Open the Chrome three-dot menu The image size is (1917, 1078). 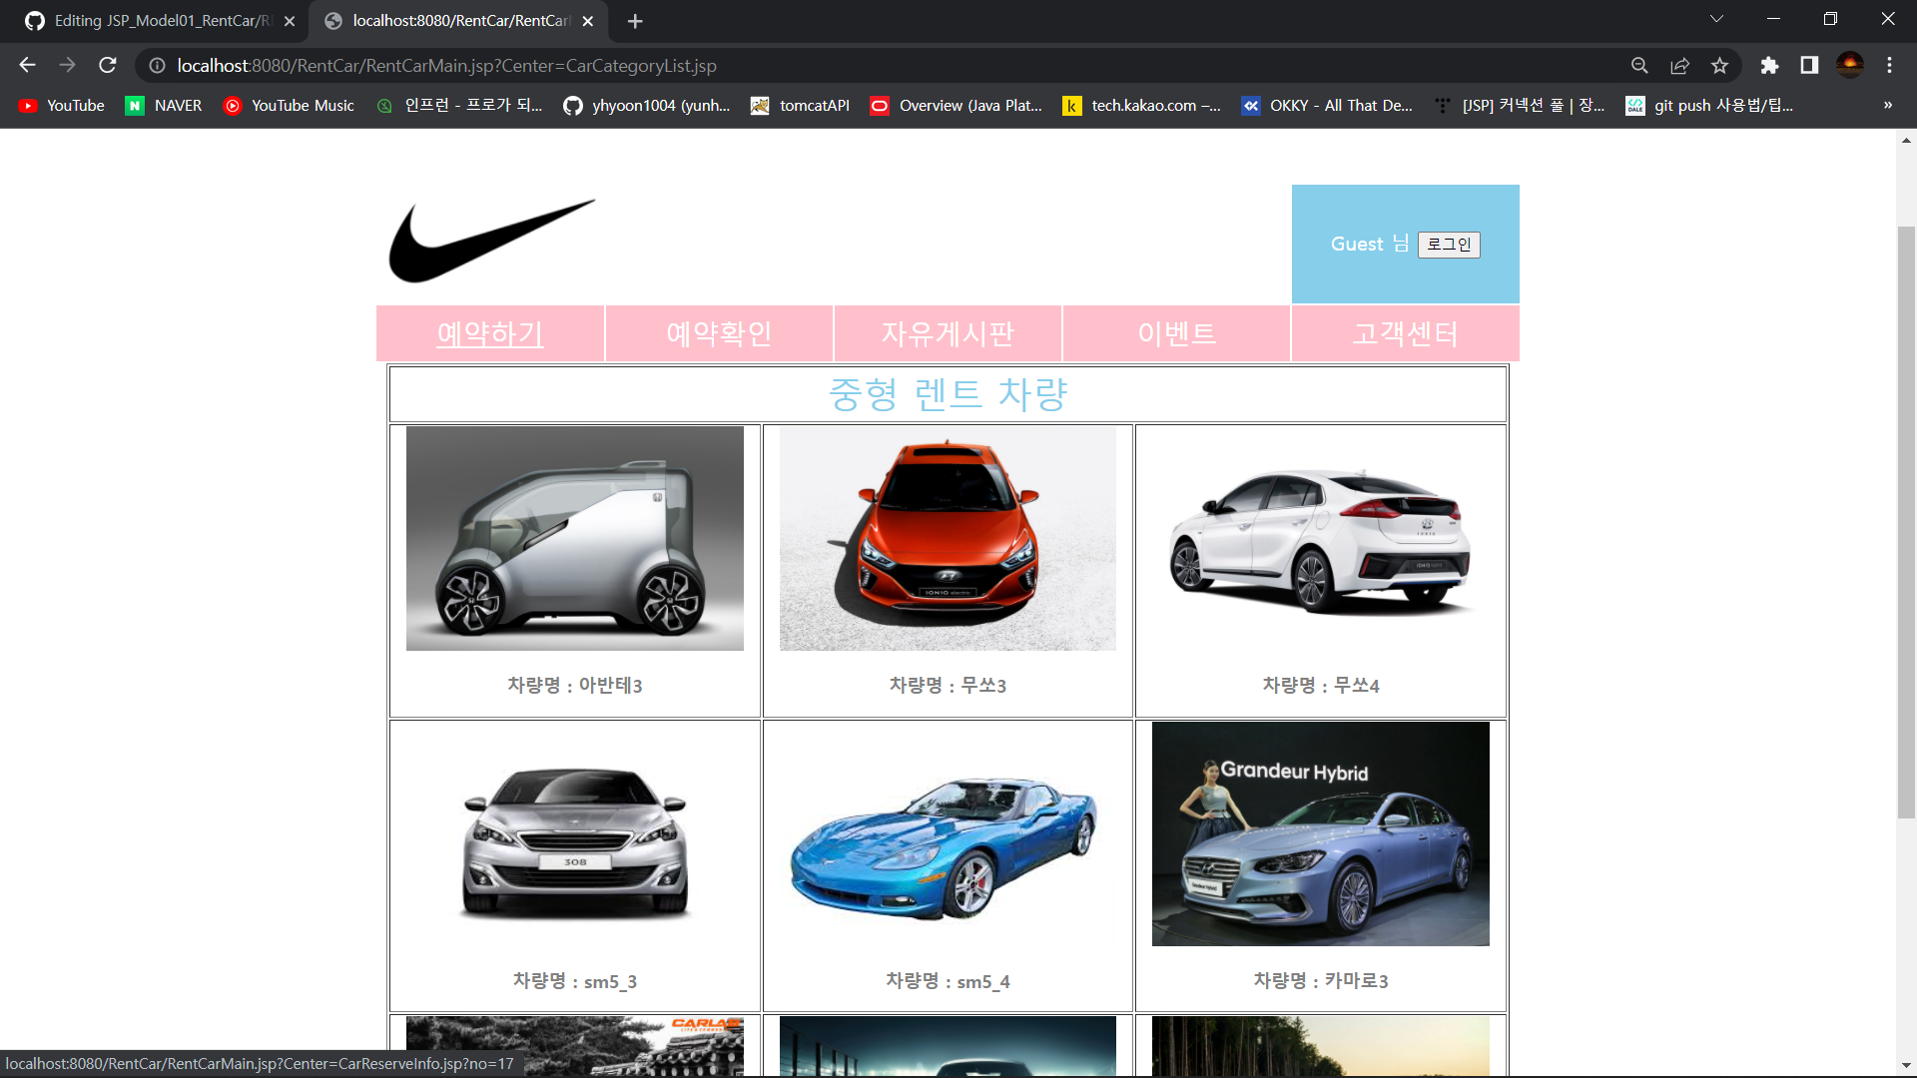click(x=1889, y=65)
